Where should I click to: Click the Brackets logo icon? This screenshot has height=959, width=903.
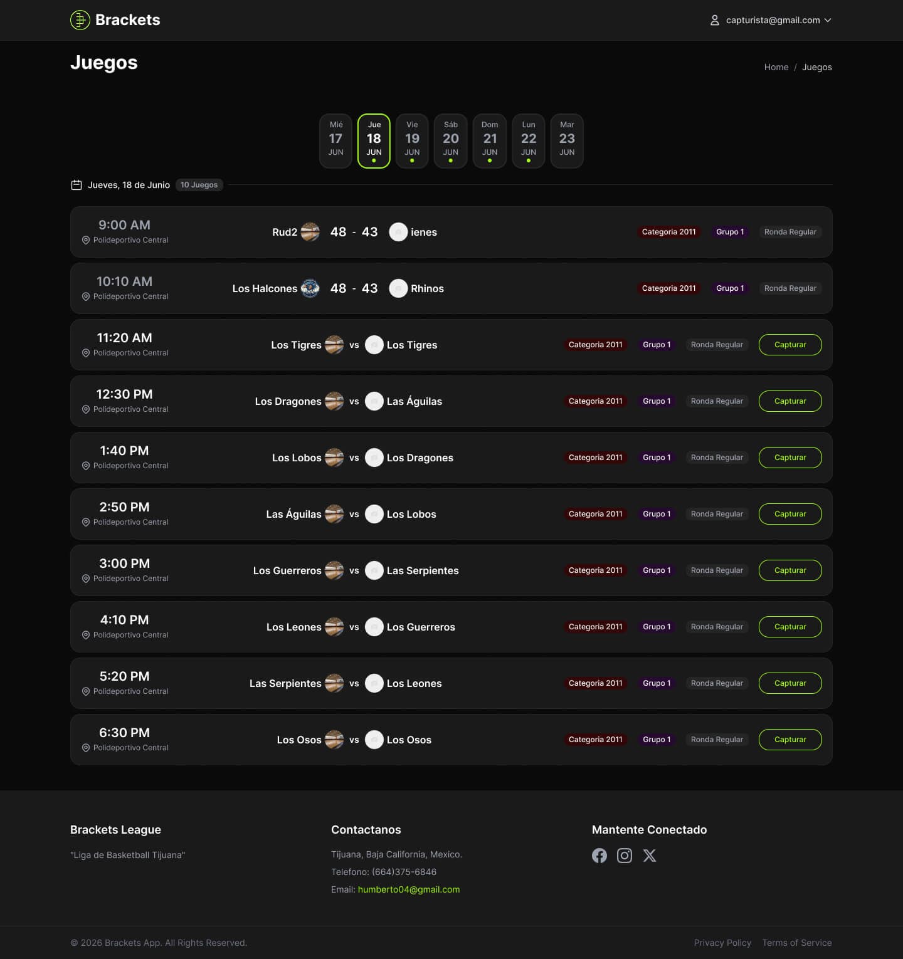[80, 20]
